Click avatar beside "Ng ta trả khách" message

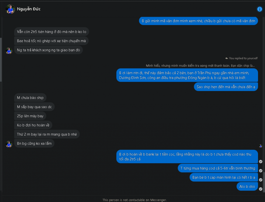[9, 51]
